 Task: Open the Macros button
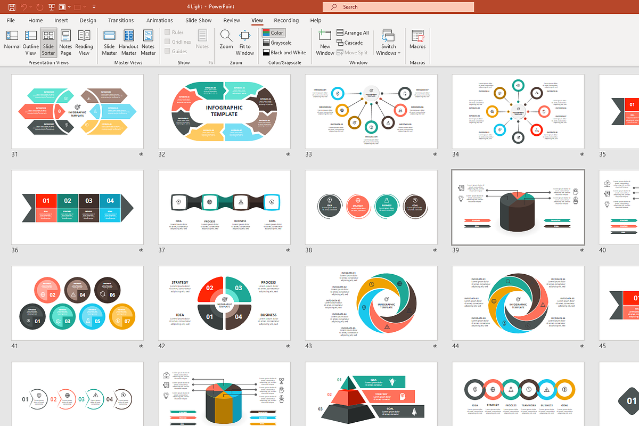(x=417, y=40)
